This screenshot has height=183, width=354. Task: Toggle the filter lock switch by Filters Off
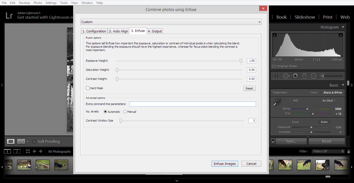pyautogui.click(x=349, y=151)
